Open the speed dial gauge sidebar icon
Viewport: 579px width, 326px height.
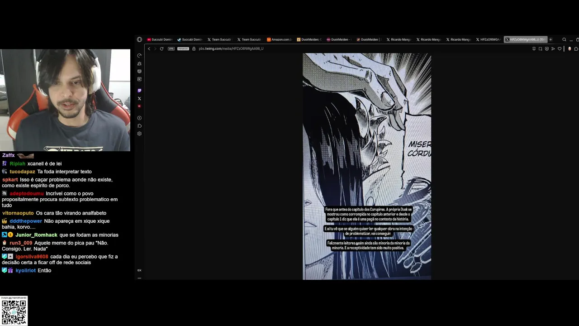point(139,56)
